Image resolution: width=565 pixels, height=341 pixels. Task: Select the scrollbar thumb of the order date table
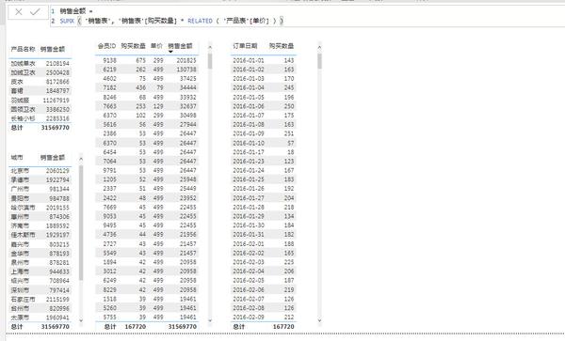tap(319, 61)
